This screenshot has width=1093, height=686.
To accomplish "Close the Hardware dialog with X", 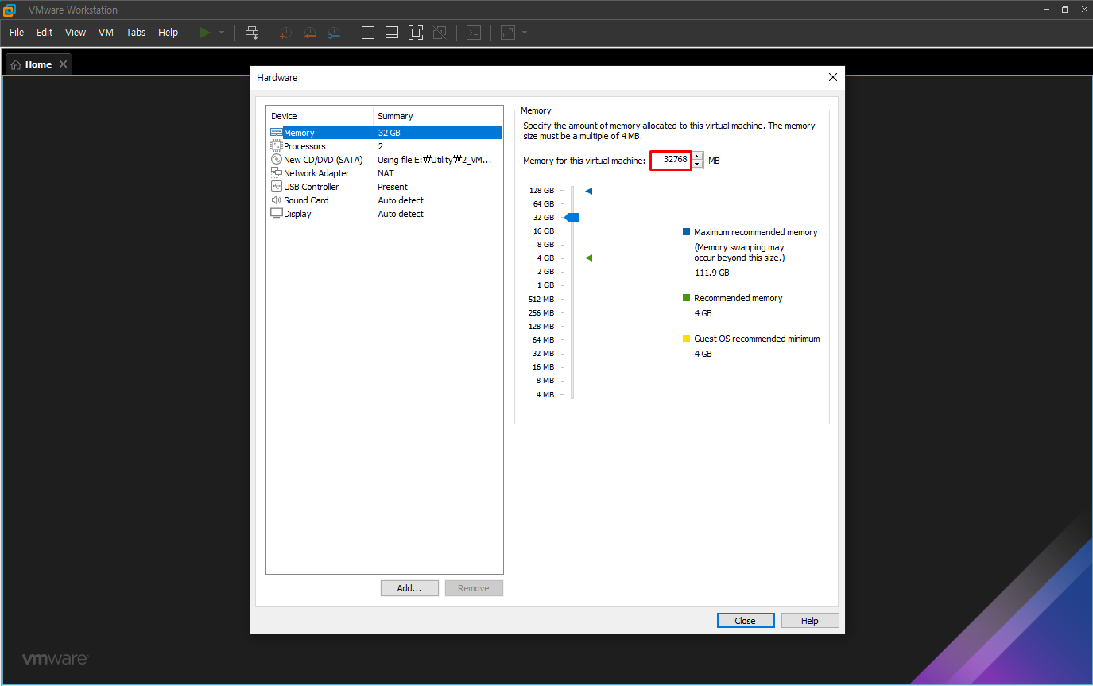I will pyautogui.click(x=832, y=77).
